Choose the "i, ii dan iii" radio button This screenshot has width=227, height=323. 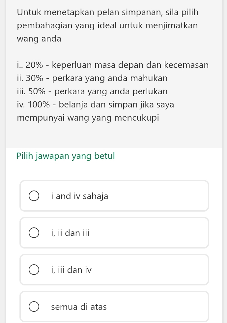[x=34, y=233]
